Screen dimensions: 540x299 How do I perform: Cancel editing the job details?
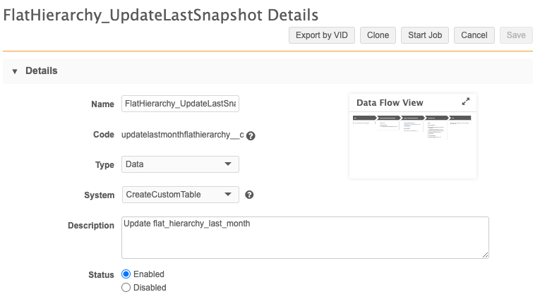474,35
